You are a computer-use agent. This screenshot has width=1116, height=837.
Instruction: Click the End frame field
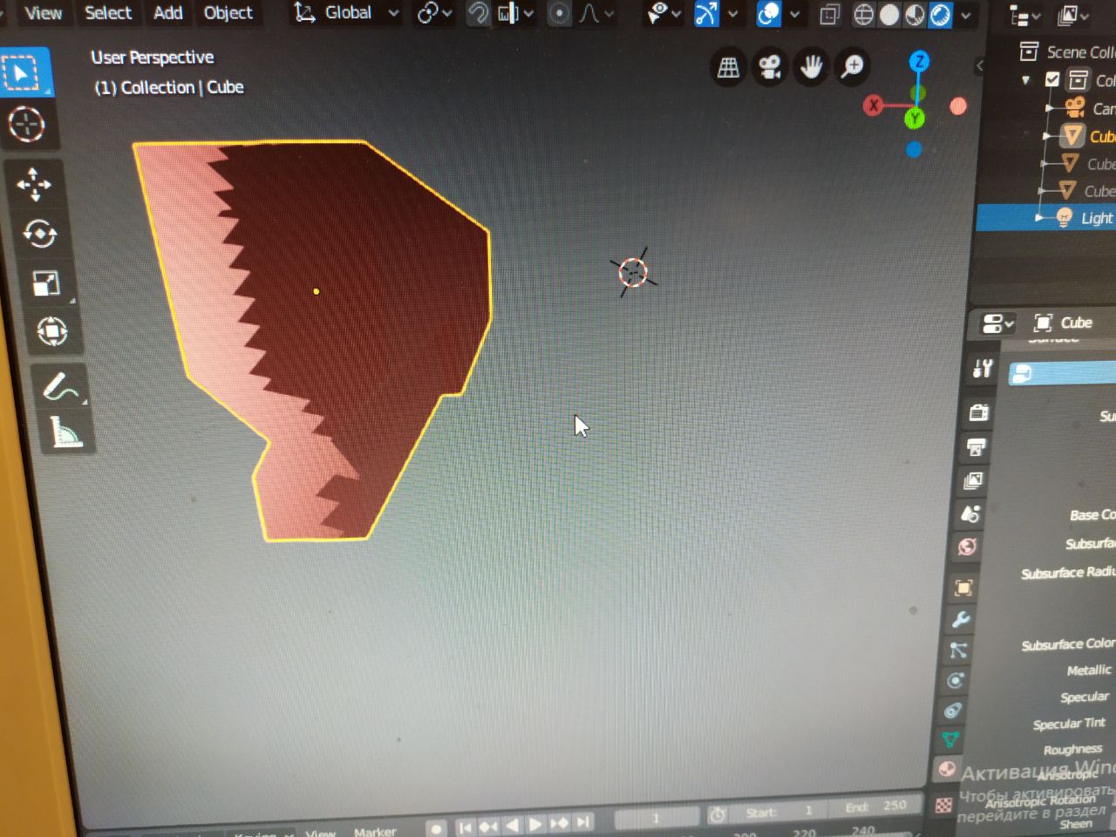[x=874, y=806]
